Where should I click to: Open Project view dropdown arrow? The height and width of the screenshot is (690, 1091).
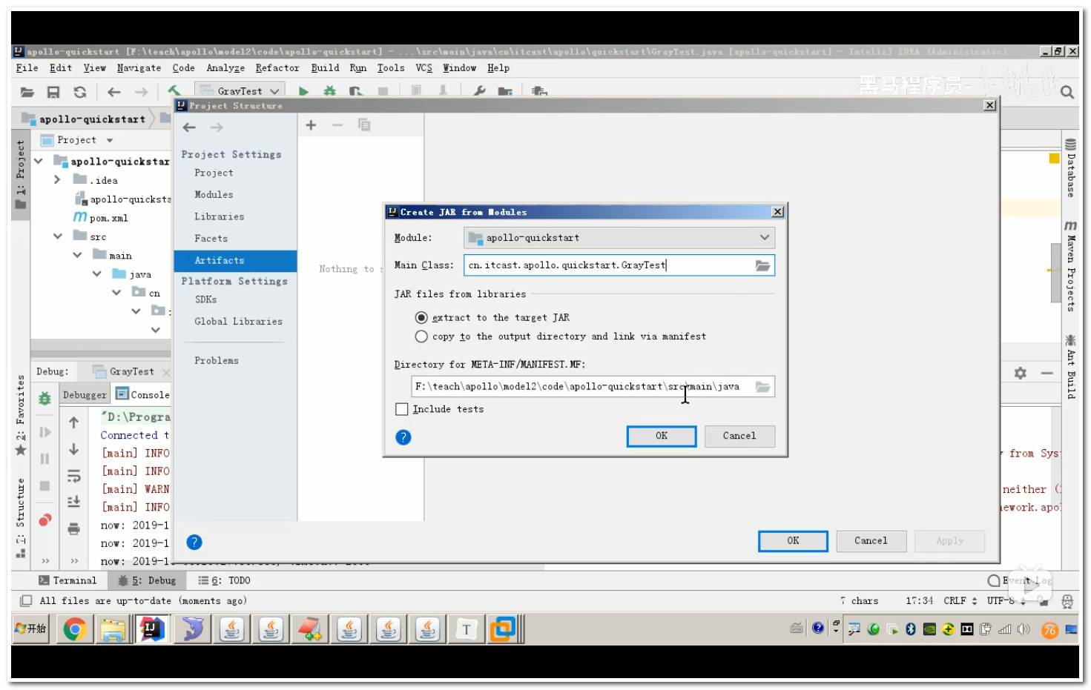[110, 140]
